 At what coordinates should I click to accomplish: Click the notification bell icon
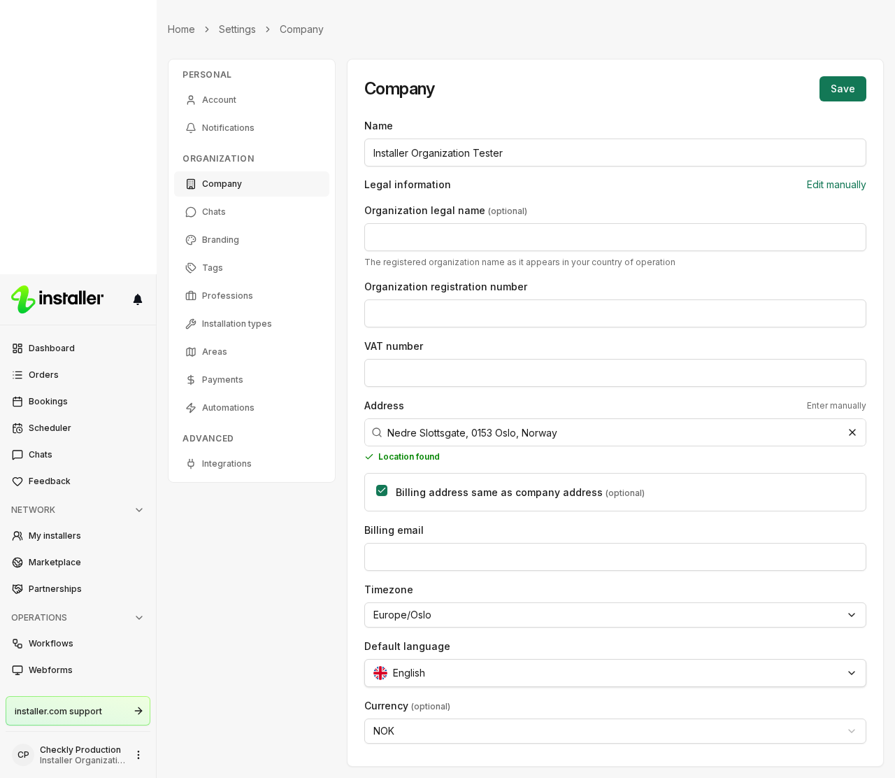(x=138, y=299)
